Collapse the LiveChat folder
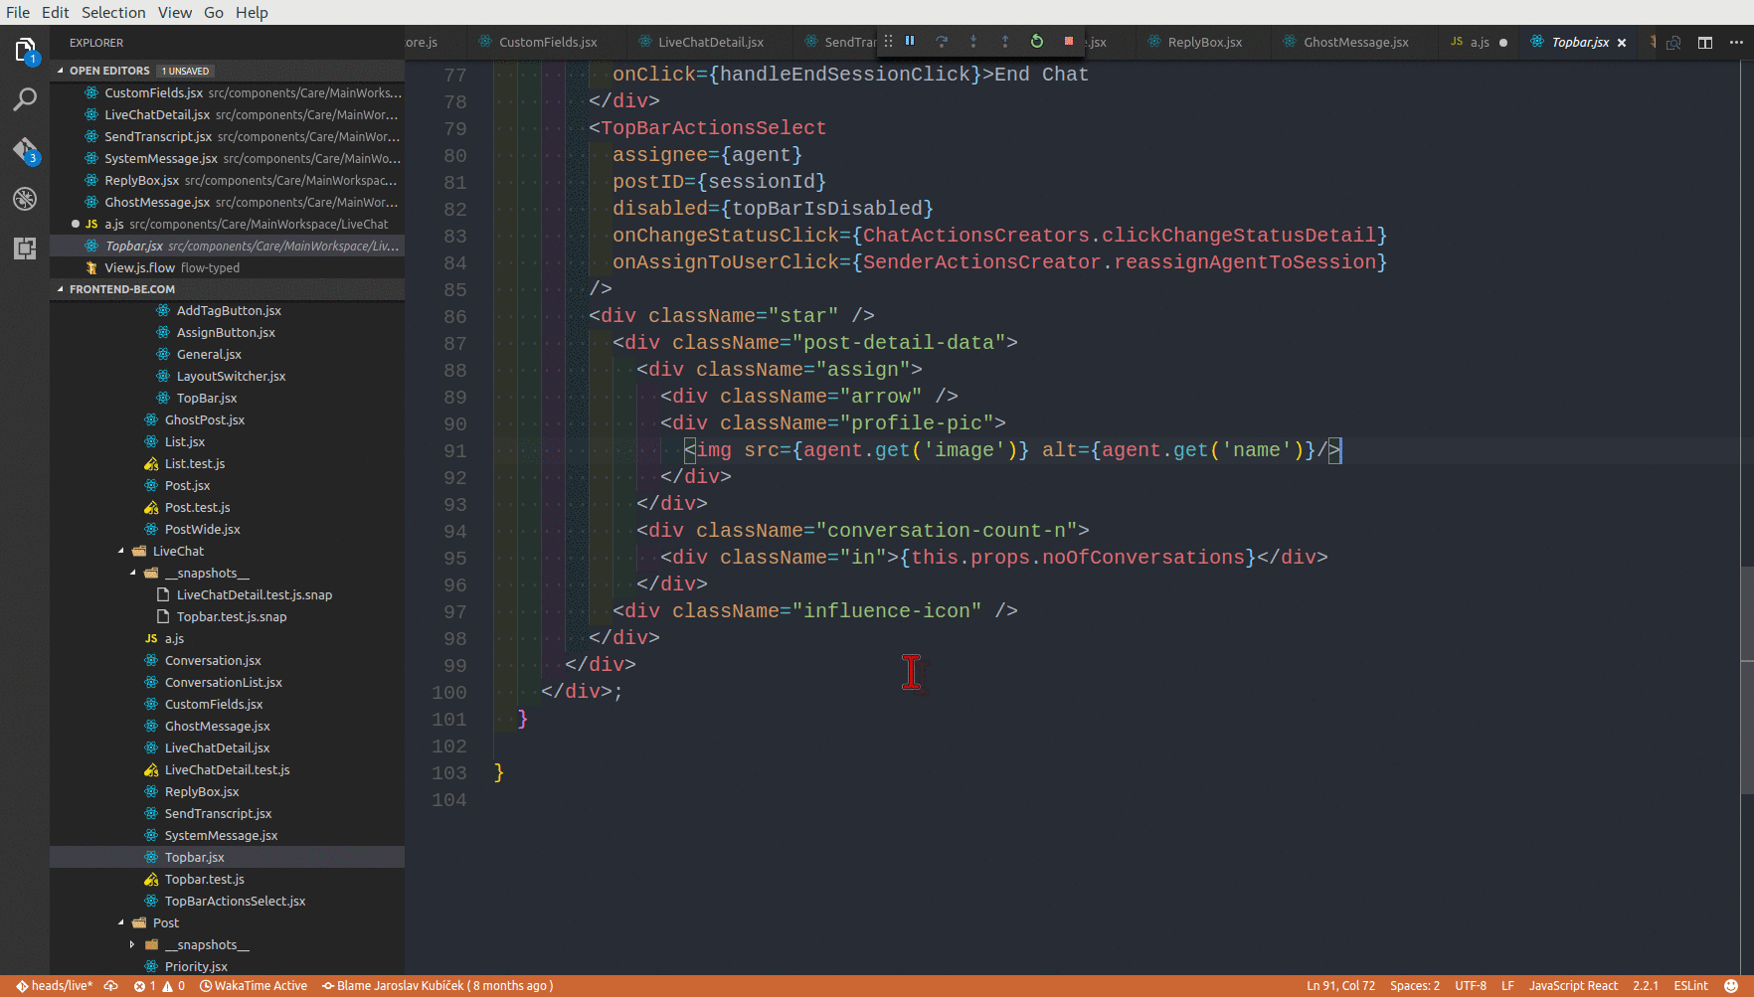 tap(178, 551)
